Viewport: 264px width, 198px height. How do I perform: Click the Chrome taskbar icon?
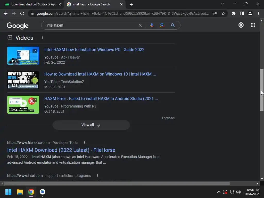[x=31, y=192]
